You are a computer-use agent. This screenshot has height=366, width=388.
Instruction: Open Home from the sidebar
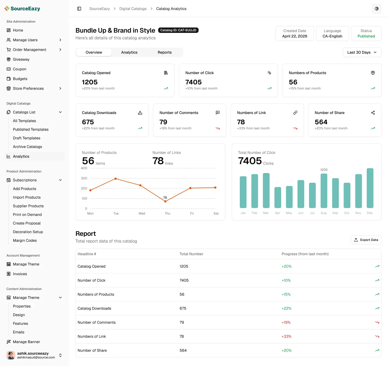click(x=18, y=30)
